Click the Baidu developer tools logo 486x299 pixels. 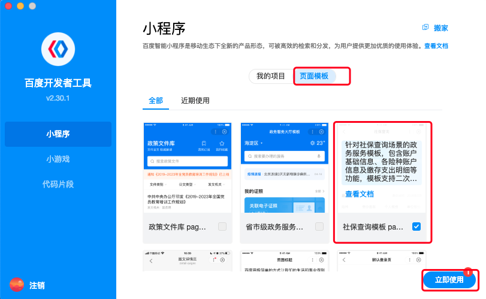58,49
